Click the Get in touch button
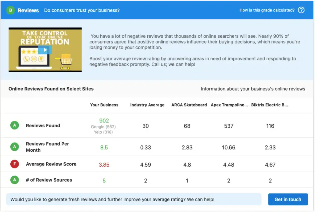The width and height of the screenshot is (315, 212). 288,199
